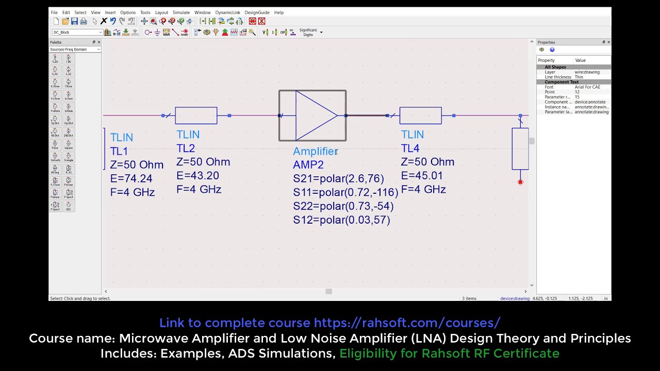Open the DynamicLink menu
The height and width of the screenshot is (371, 660).
[228, 12]
